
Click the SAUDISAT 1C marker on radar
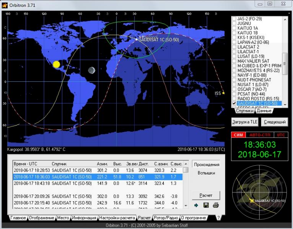[252, 200]
